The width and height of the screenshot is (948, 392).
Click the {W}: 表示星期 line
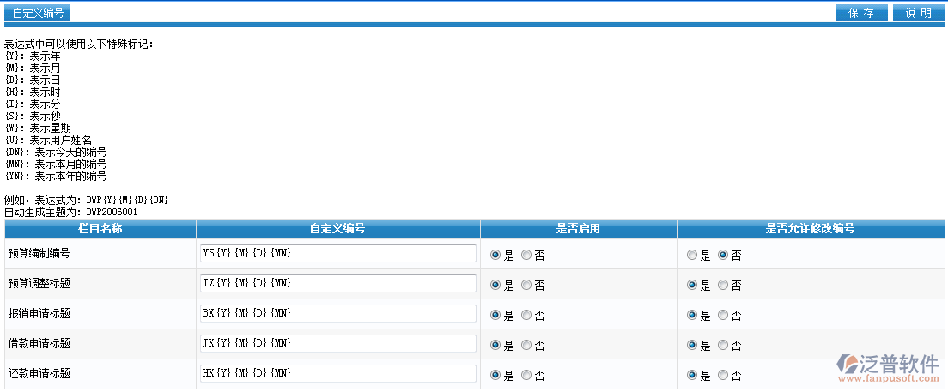point(38,128)
